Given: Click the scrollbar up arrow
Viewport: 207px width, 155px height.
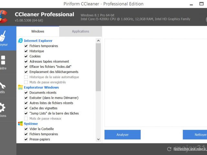Looking at the screenshot, I should click(98, 41).
